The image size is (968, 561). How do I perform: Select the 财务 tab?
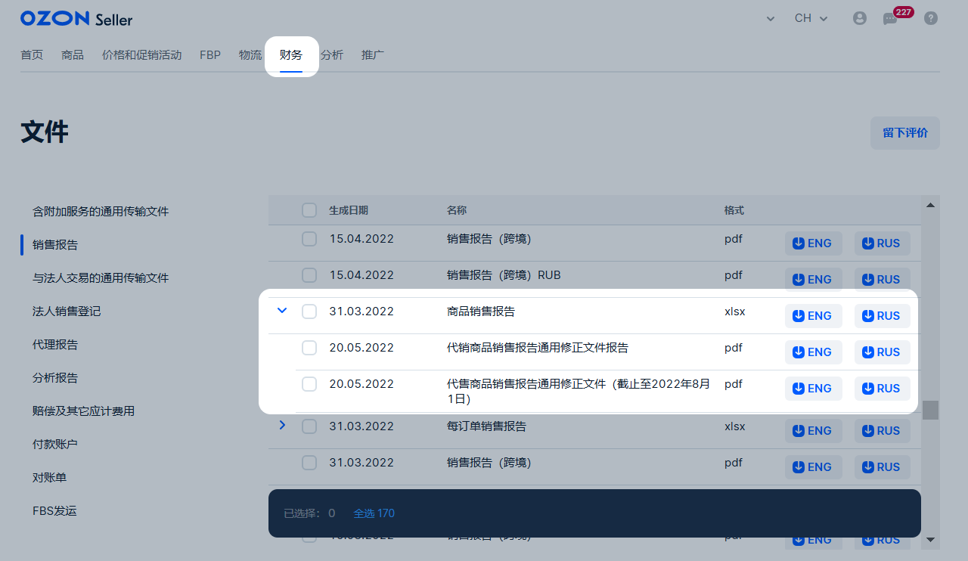291,55
